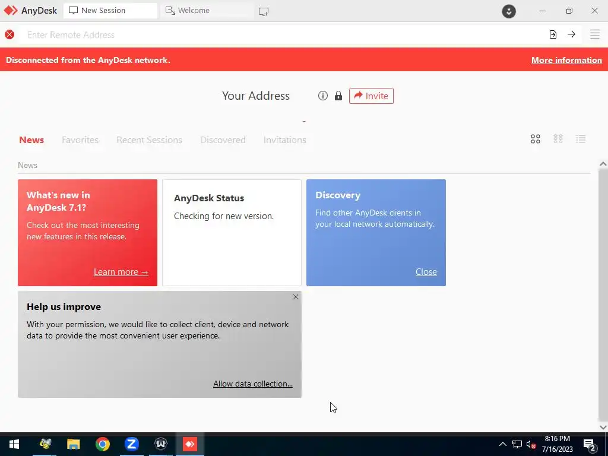
Task: Show hidden system tray icons
Action: point(502,444)
